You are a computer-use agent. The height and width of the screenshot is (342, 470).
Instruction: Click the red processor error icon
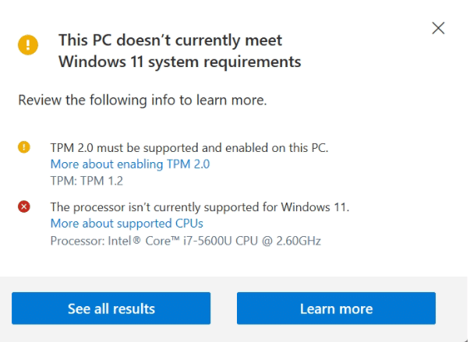pos(24,206)
